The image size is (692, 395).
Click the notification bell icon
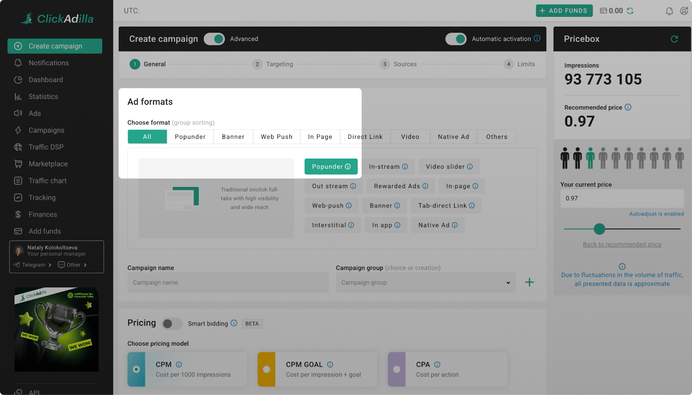click(x=669, y=11)
